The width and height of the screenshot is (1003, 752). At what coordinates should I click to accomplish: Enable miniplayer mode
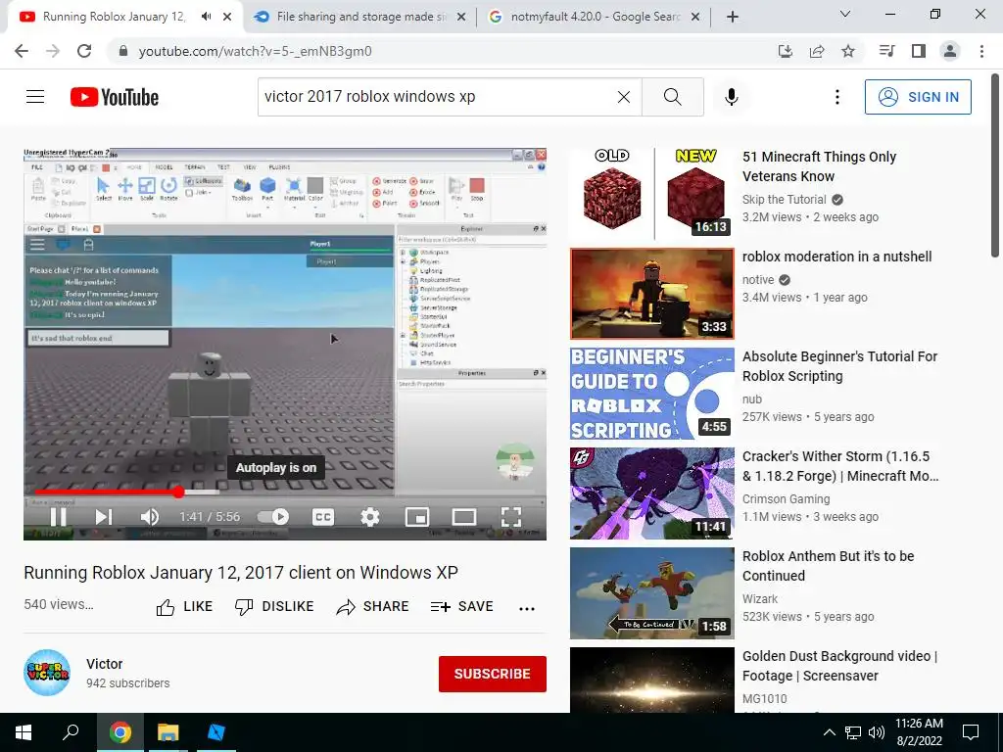pos(417,517)
